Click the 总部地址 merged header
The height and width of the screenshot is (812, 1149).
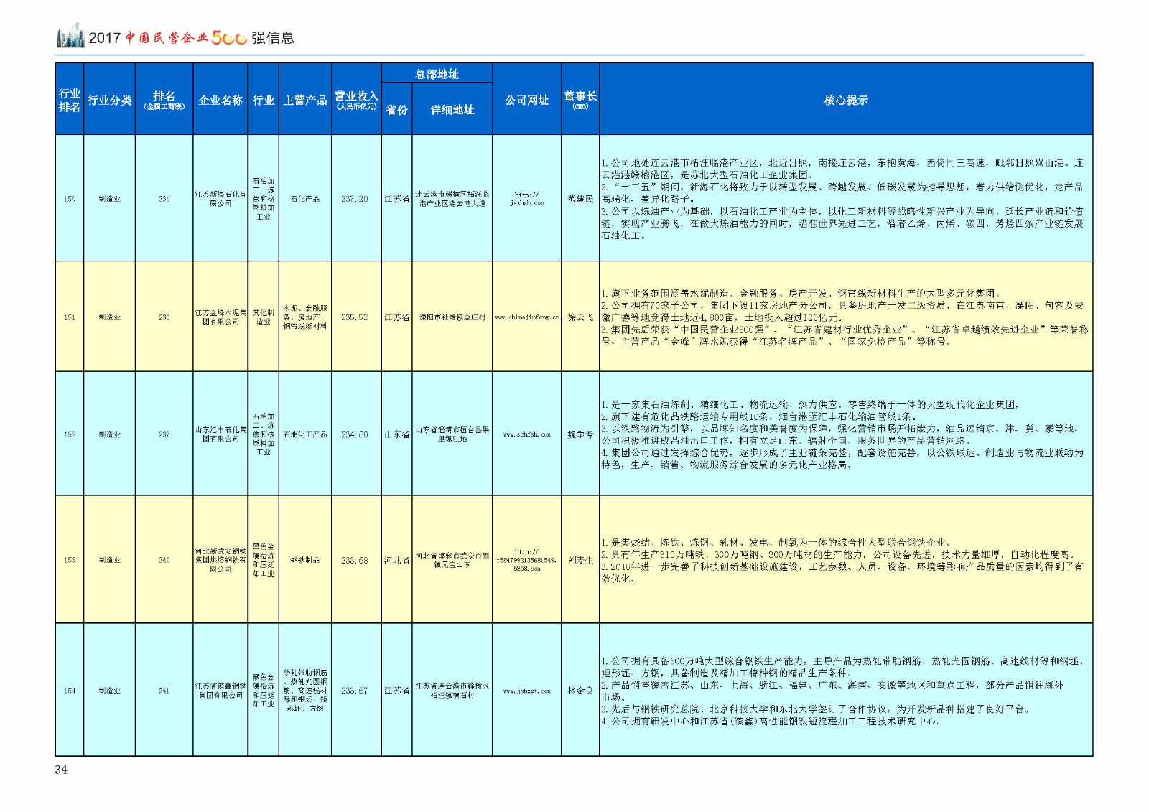pyautogui.click(x=437, y=74)
